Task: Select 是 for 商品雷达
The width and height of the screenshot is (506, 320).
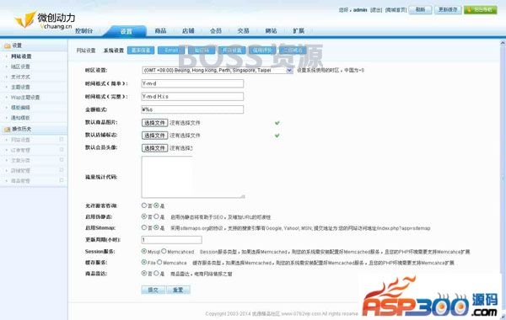Action: coord(156,274)
